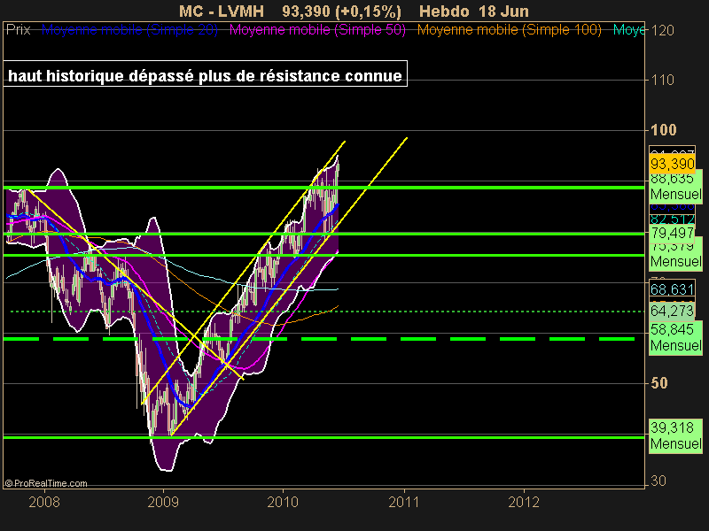Click the 2012 time axis label

tap(524, 502)
